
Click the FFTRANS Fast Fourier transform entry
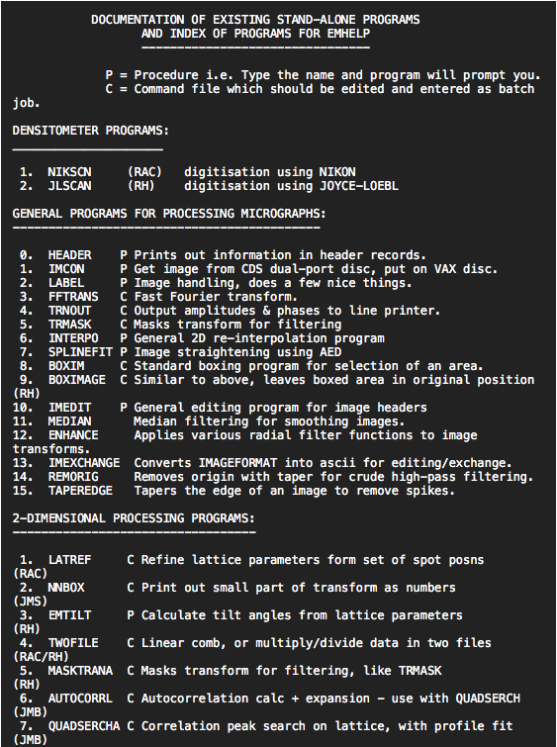158,297
